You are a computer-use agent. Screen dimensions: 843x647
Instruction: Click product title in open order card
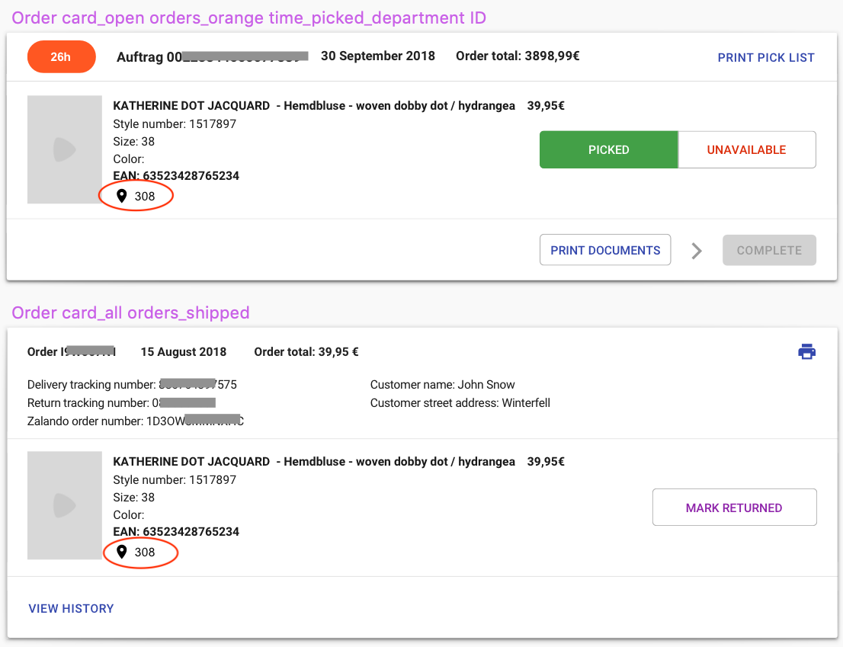pos(314,106)
